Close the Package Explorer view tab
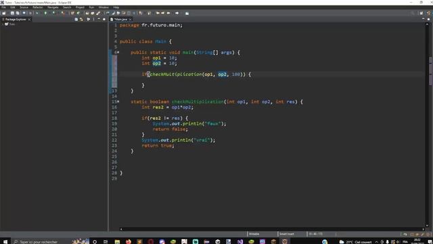This screenshot has height=244, width=433. click(x=29, y=20)
